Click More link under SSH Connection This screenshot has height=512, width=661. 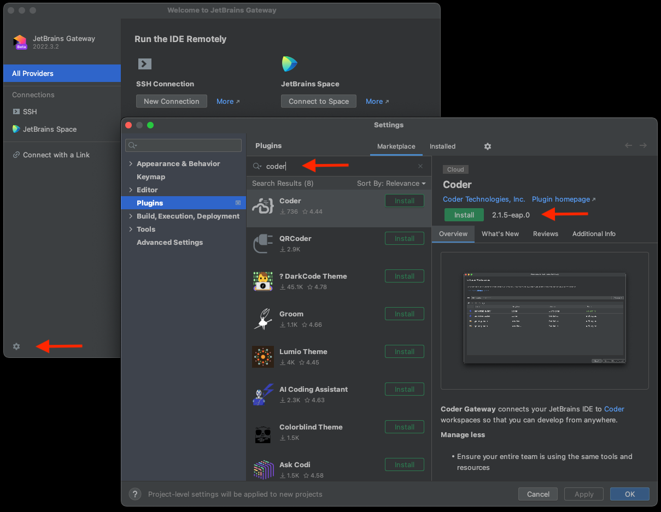pyautogui.click(x=228, y=101)
